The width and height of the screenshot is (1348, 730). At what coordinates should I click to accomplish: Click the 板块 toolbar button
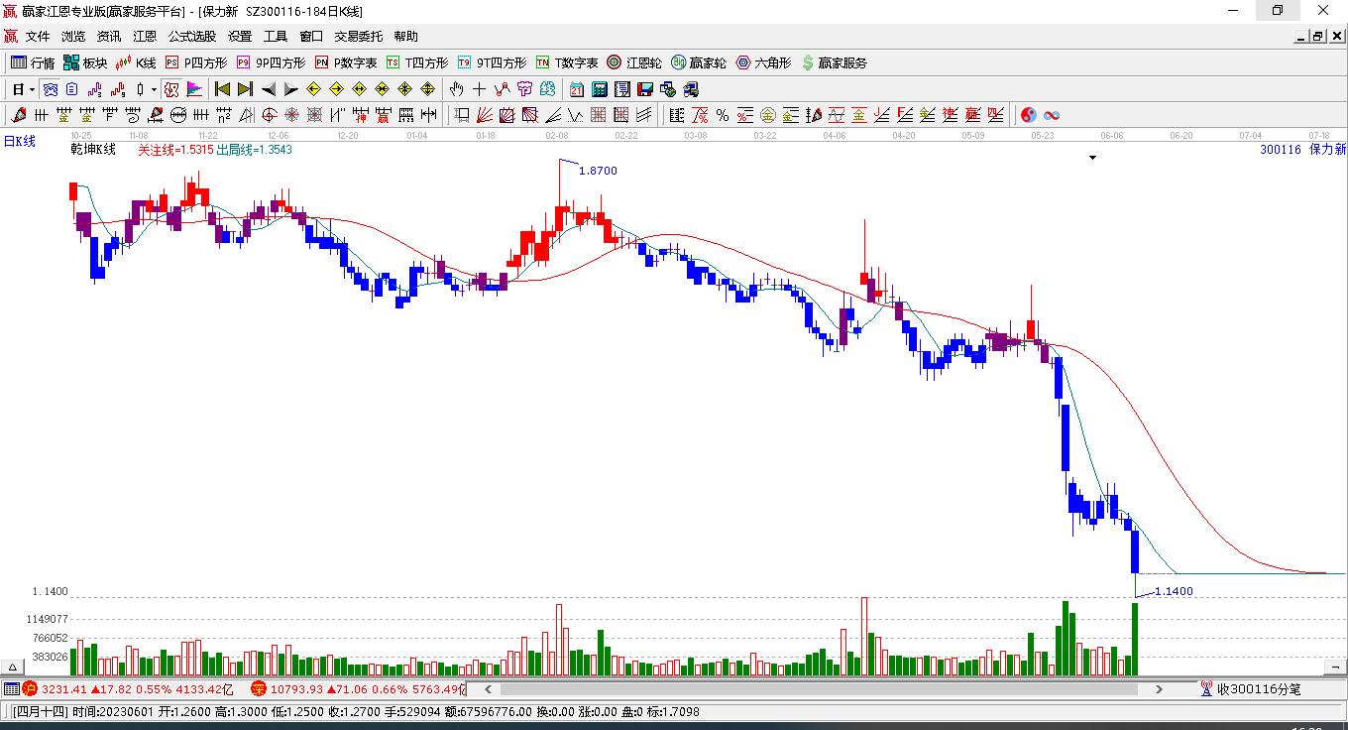pos(85,62)
